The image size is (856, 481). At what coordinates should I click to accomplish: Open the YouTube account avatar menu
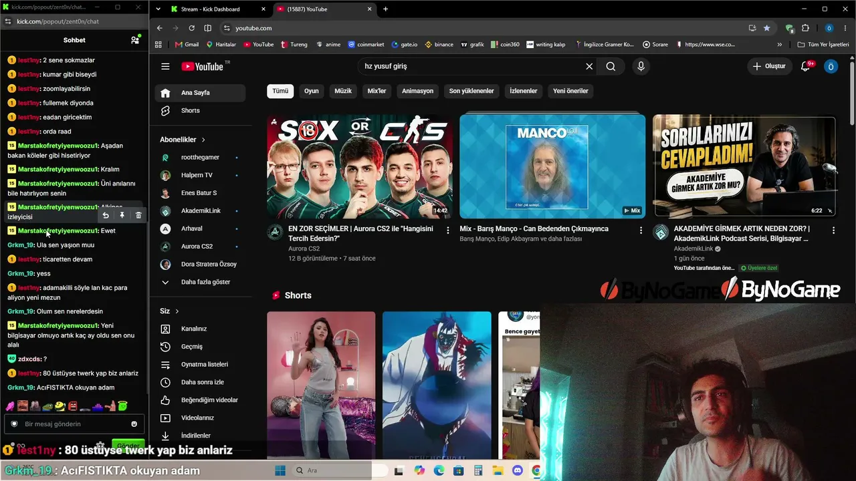pyautogui.click(x=831, y=66)
